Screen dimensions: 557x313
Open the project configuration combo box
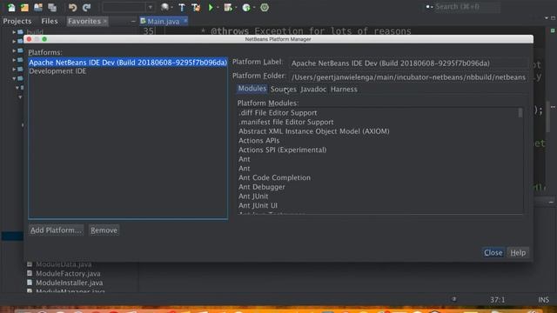tap(128, 7)
